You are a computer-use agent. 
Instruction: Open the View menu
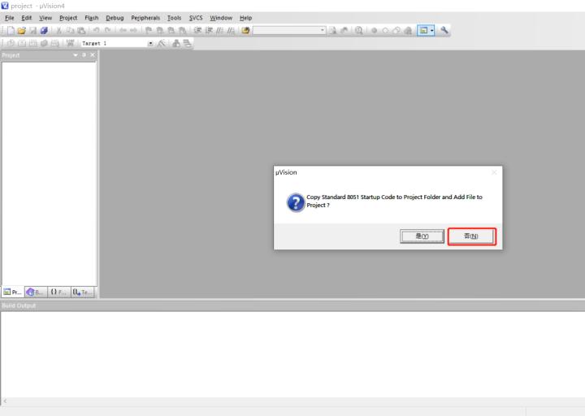[x=45, y=18]
